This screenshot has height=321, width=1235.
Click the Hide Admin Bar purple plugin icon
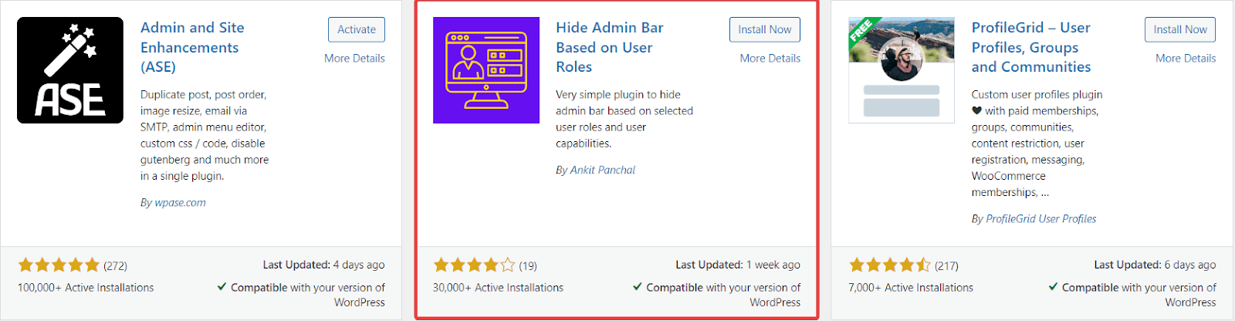486,70
